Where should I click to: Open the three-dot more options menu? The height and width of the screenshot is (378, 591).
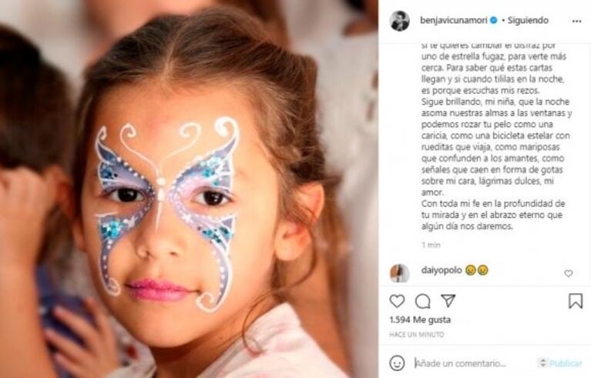[x=576, y=21]
